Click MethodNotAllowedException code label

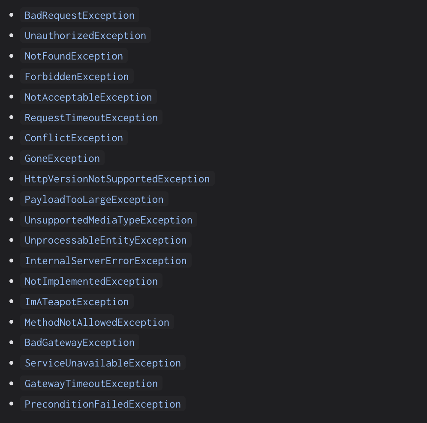(97, 322)
